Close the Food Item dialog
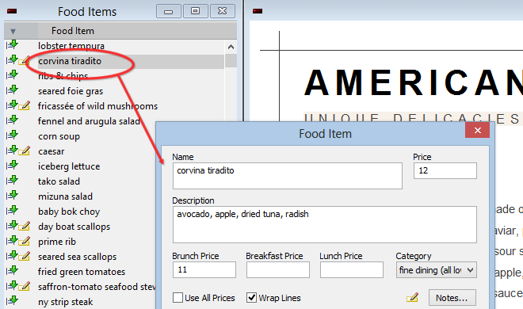 [x=477, y=130]
